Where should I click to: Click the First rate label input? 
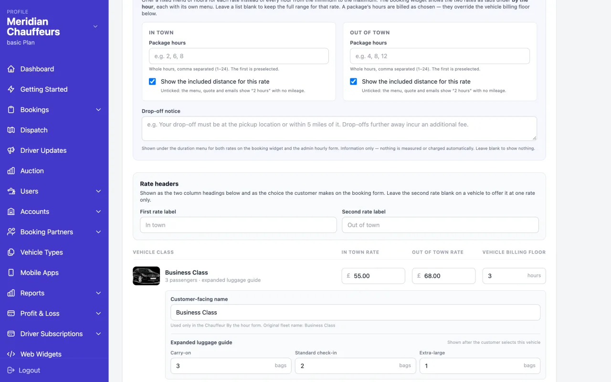pyautogui.click(x=238, y=225)
